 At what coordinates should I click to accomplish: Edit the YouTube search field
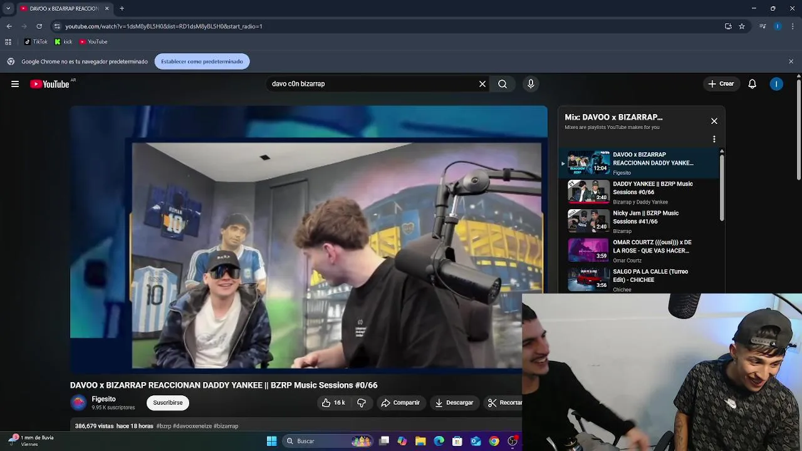coord(373,84)
